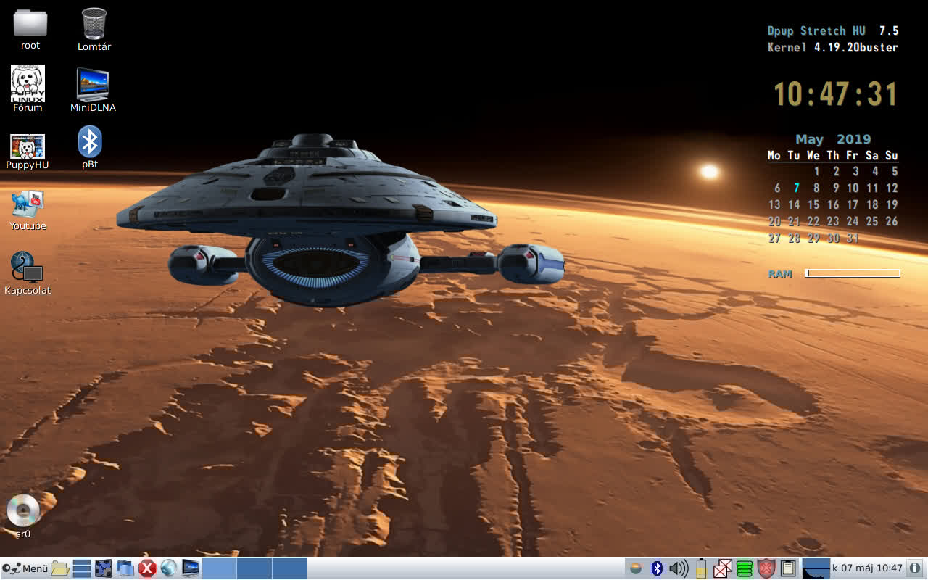Click the green storage stack tray icon
Screen dimensions: 928x580
tap(745, 568)
